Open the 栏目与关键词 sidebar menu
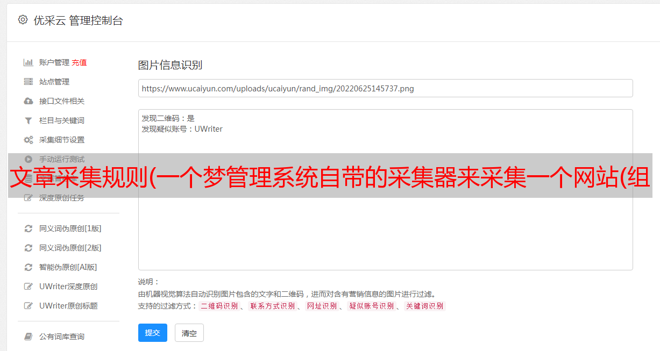Viewport: 660px width, 351px height. [62, 120]
